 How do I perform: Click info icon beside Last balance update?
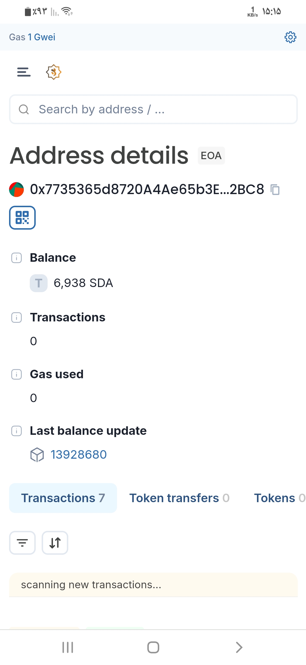[16, 431]
